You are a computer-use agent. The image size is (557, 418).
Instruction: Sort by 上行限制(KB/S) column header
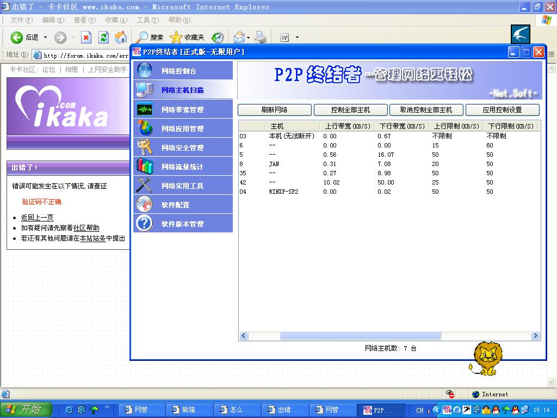[x=456, y=126]
